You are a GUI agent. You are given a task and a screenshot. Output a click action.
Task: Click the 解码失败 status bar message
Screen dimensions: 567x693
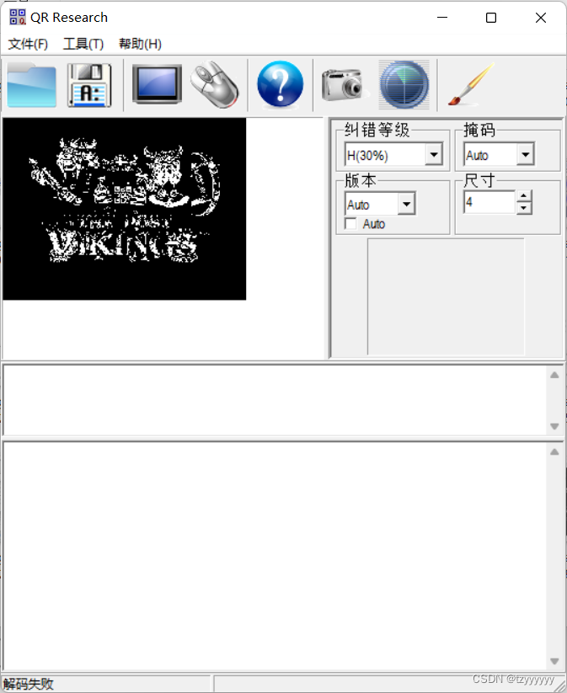tap(29, 685)
